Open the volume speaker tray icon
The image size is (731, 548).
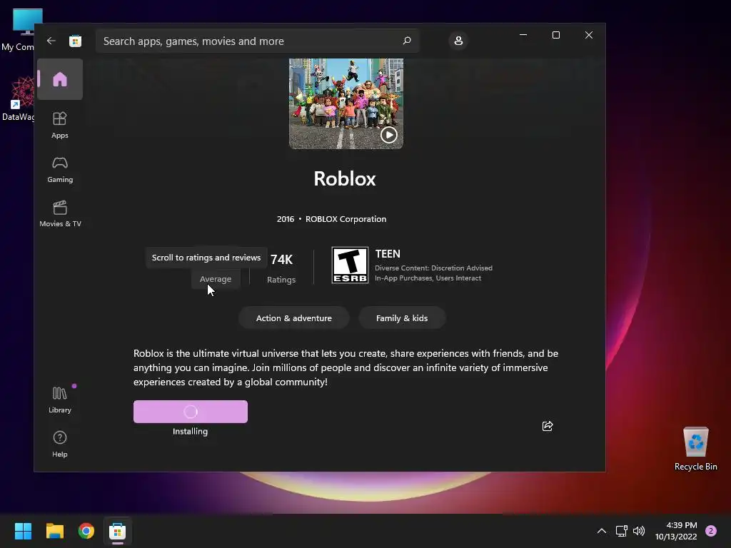click(639, 531)
